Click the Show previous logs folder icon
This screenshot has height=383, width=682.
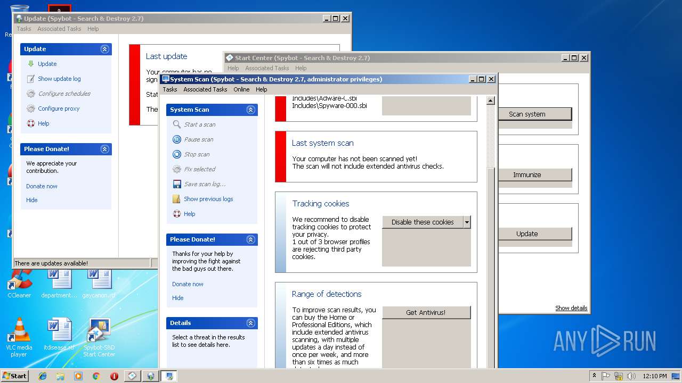(177, 199)
